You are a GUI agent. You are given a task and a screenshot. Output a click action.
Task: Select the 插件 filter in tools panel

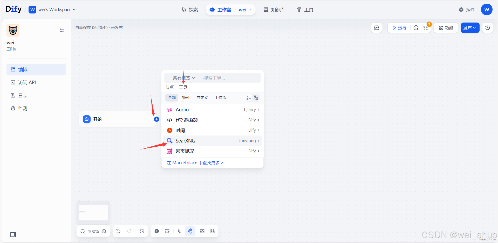click(x=186, y=97)
